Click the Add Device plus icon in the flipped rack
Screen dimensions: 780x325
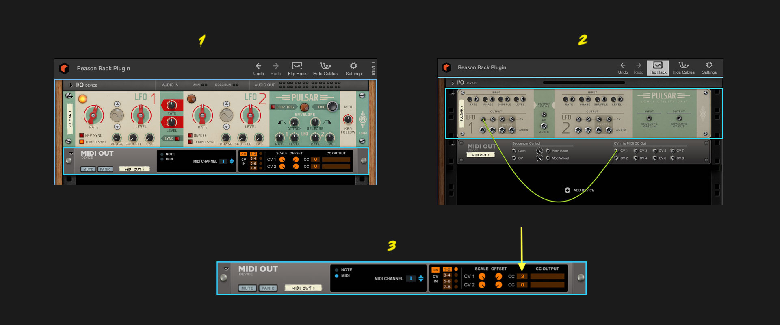point(568,190)
